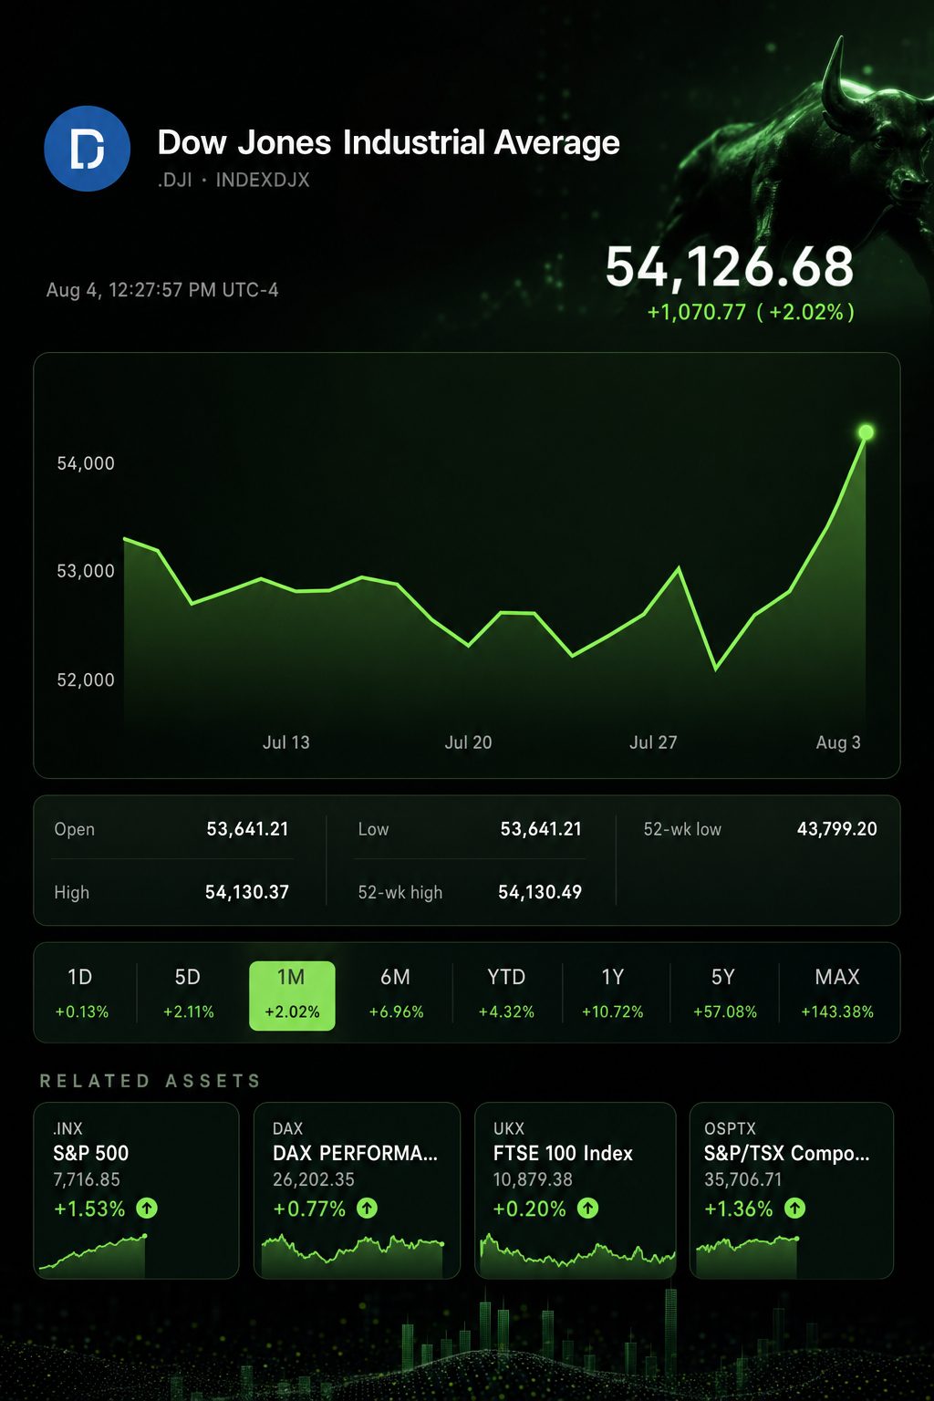Click the Aug 4, 12:27:57 PM UTC-4 timestamp
The height and width of the screenshot is (1401, 934).
pyautogui.click(x=162, y=290)
